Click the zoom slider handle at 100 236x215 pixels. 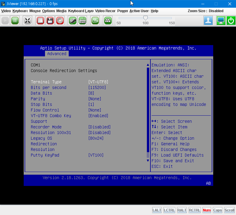[x=145, y=18]
